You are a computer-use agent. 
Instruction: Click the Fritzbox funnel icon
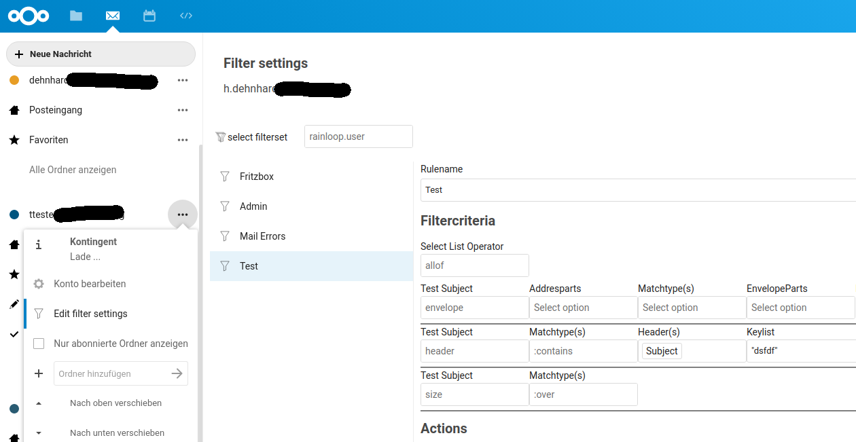tap(225, 177)
